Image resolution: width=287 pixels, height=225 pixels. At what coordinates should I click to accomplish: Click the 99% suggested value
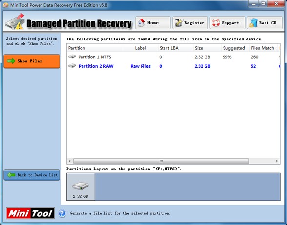pos(227,57)
